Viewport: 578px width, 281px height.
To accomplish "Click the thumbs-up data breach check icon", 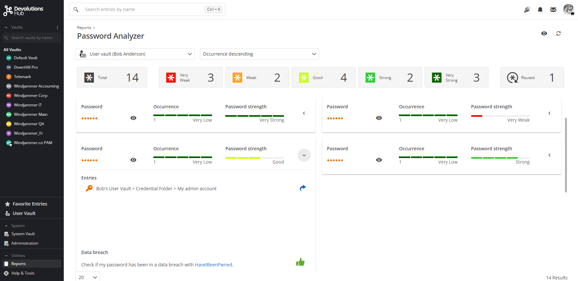I will pyautogui.click(x=300, y=262).
